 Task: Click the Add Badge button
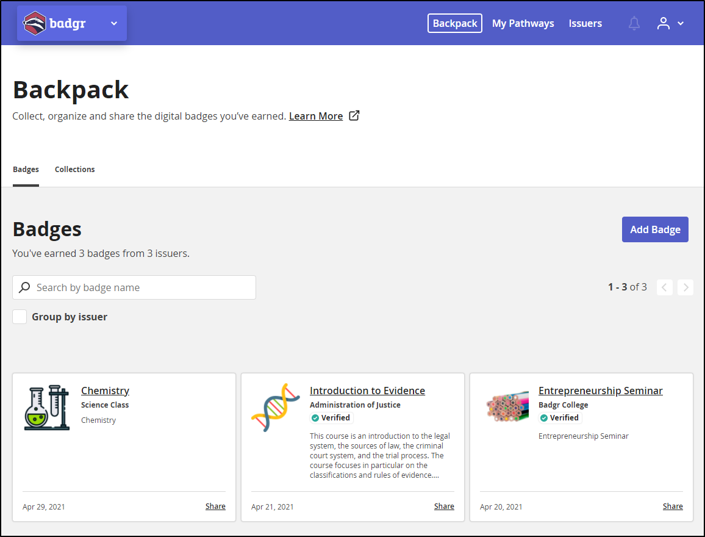coord(654,229)
